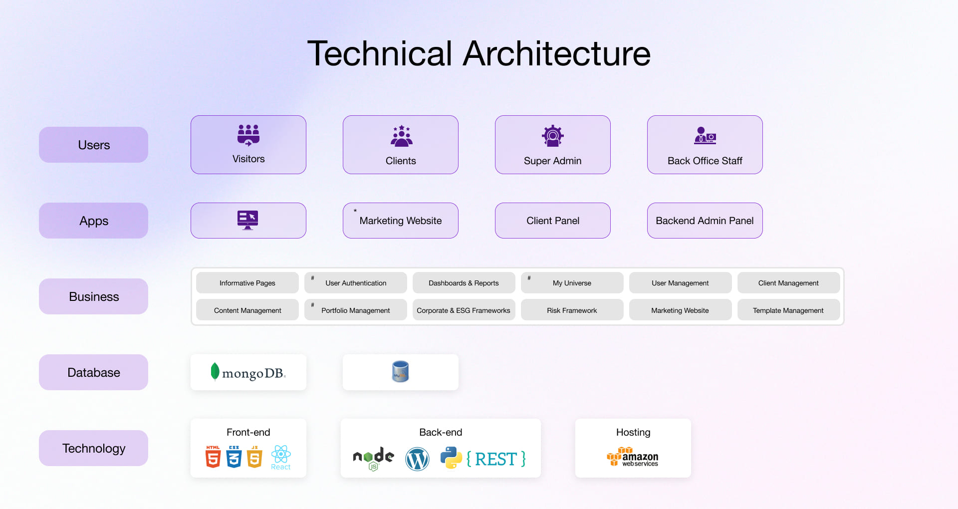Select the mongoDB logo
This screenshot has height=509, width=958.
[x=248, y=372]
